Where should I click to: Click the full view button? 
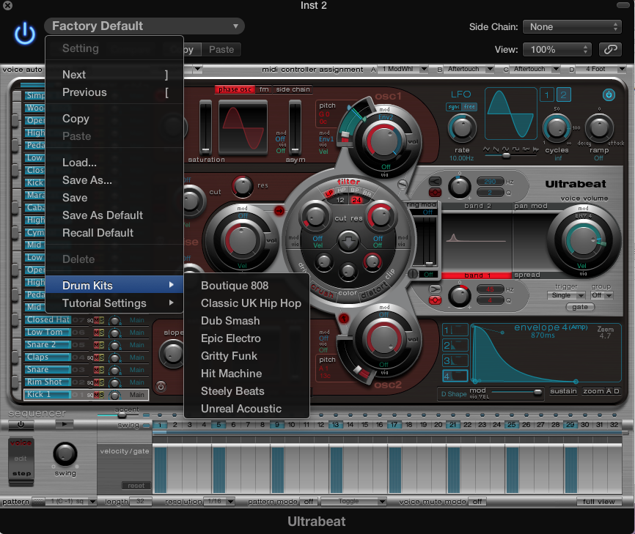click(598, 502)
